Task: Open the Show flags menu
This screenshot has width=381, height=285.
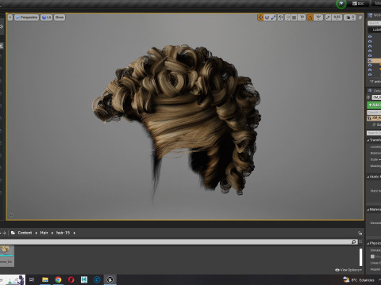Action: tap(60, 17)
